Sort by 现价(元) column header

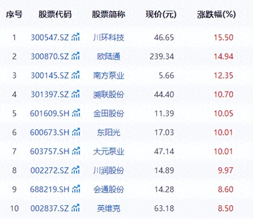[161, 15]
